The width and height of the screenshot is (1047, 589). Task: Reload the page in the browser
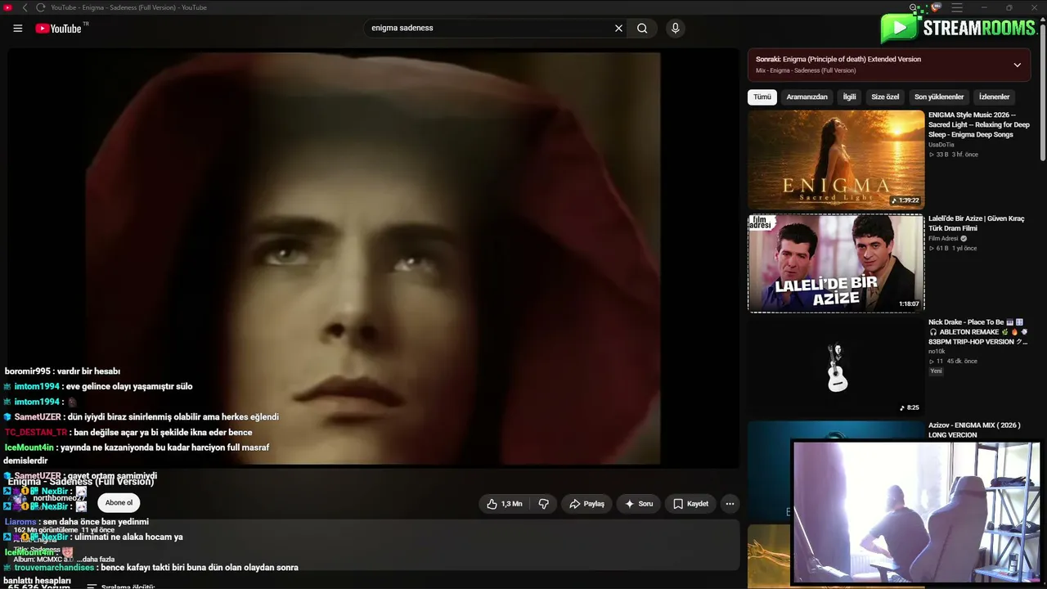(x=40, y=7)
